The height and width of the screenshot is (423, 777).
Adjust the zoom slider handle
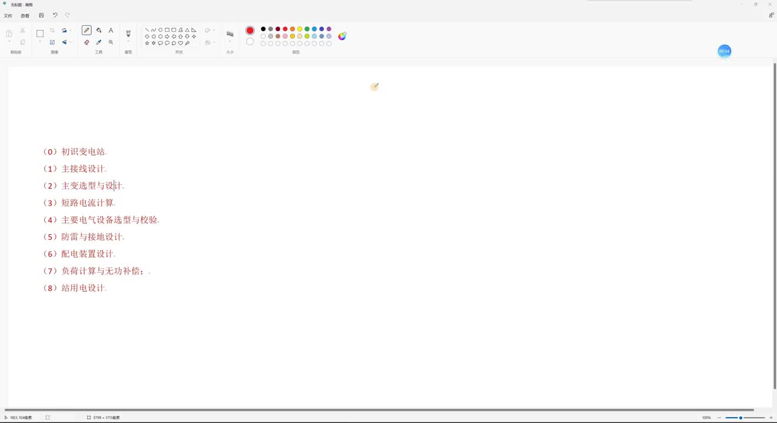click(x=741, y=418)
